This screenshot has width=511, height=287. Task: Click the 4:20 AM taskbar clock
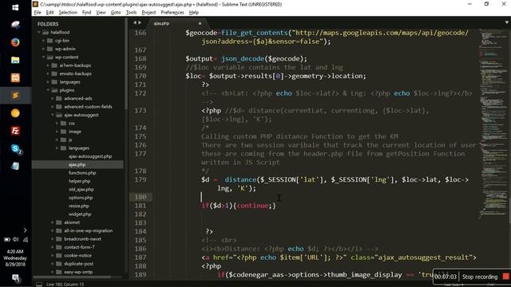point(15,251)
